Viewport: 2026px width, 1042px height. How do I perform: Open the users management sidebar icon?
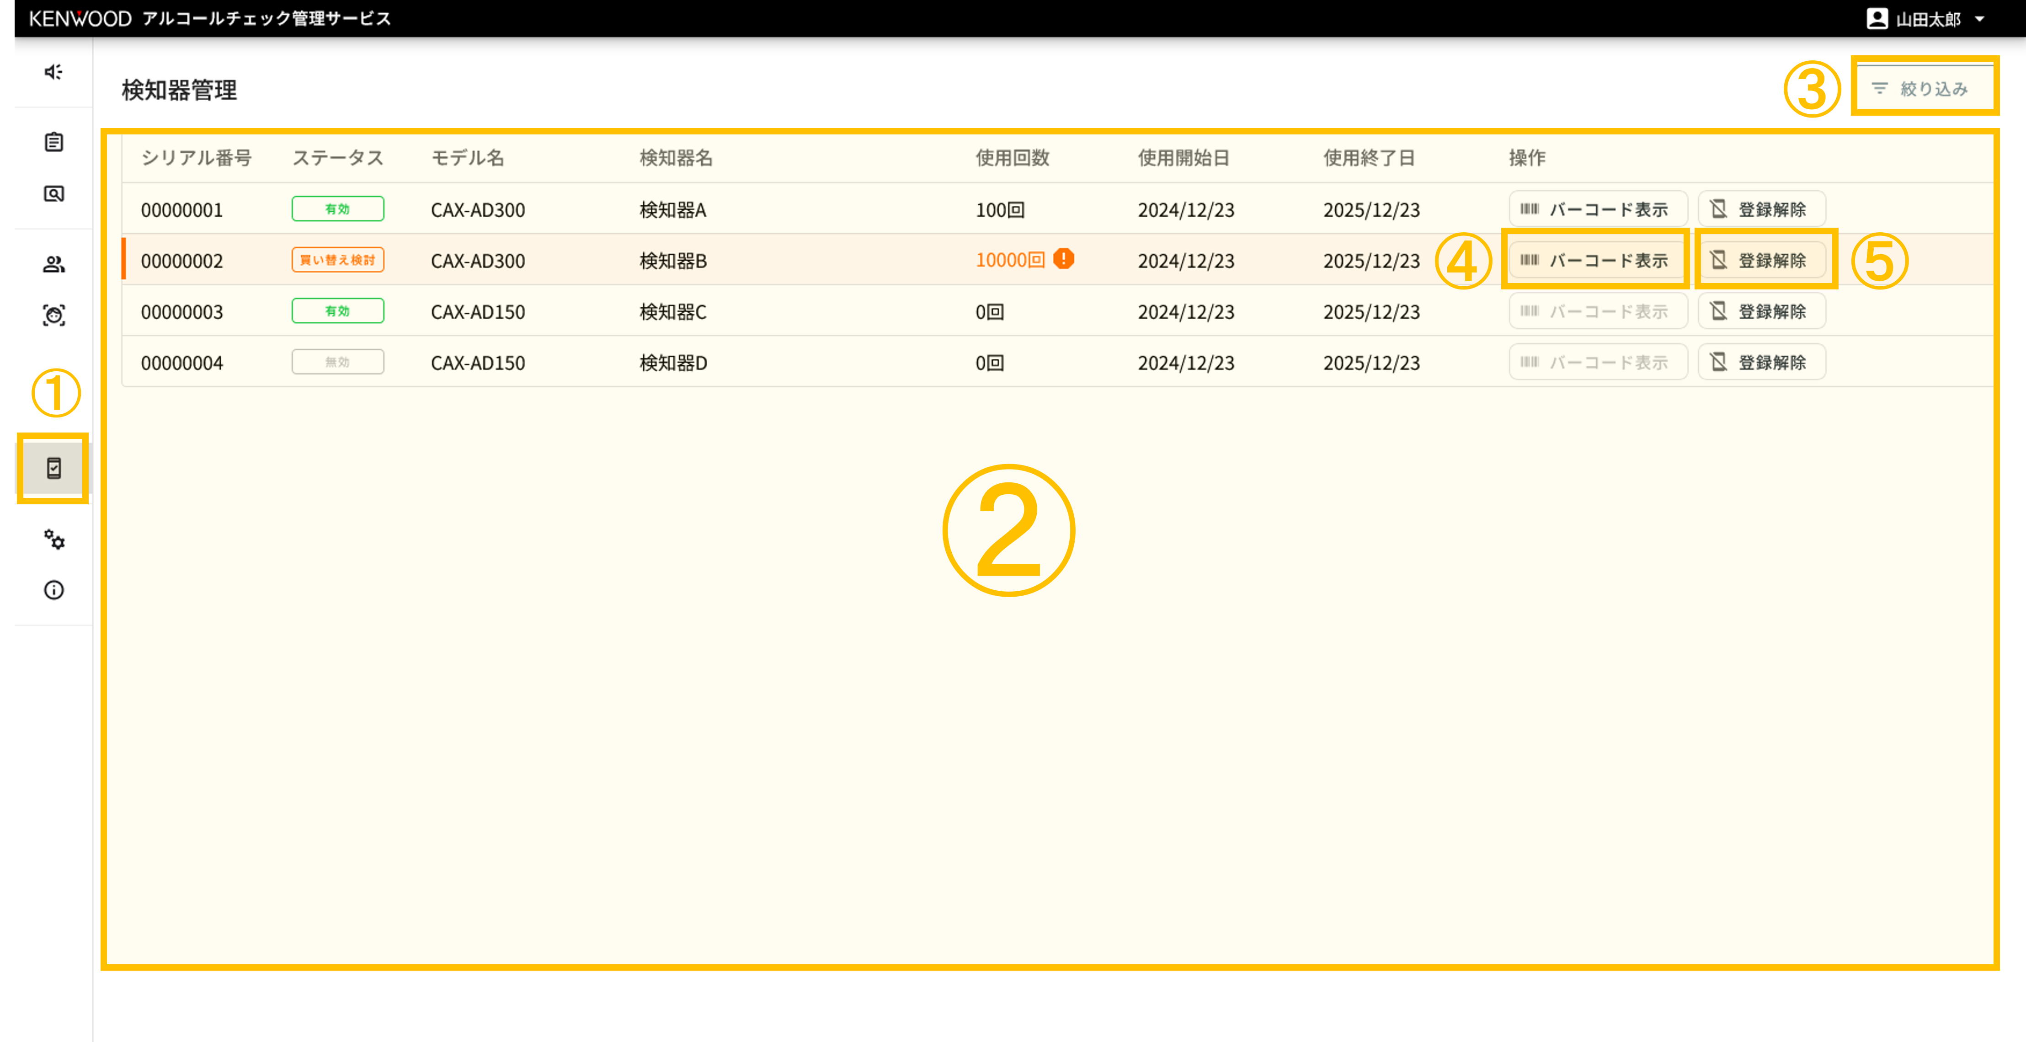53,264
